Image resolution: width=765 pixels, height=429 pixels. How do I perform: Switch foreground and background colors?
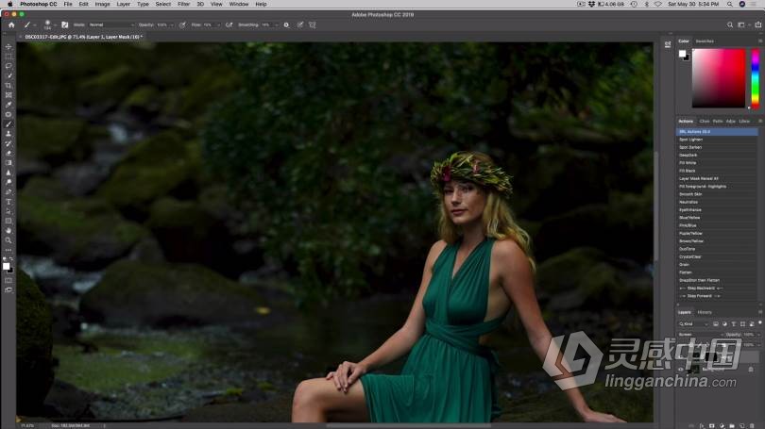click(x=11, y=259)
